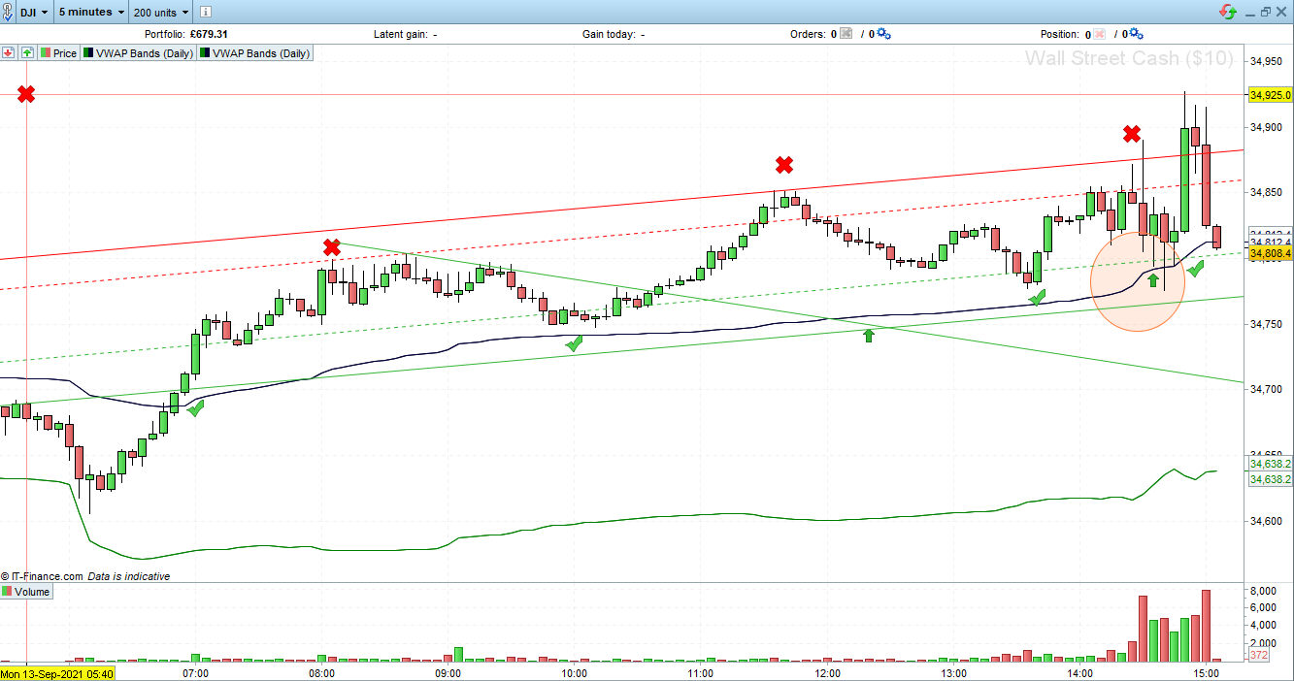The image size is (1294, 681).
Task: Open instrument information via the i icon
Action: tap(205, 12)
